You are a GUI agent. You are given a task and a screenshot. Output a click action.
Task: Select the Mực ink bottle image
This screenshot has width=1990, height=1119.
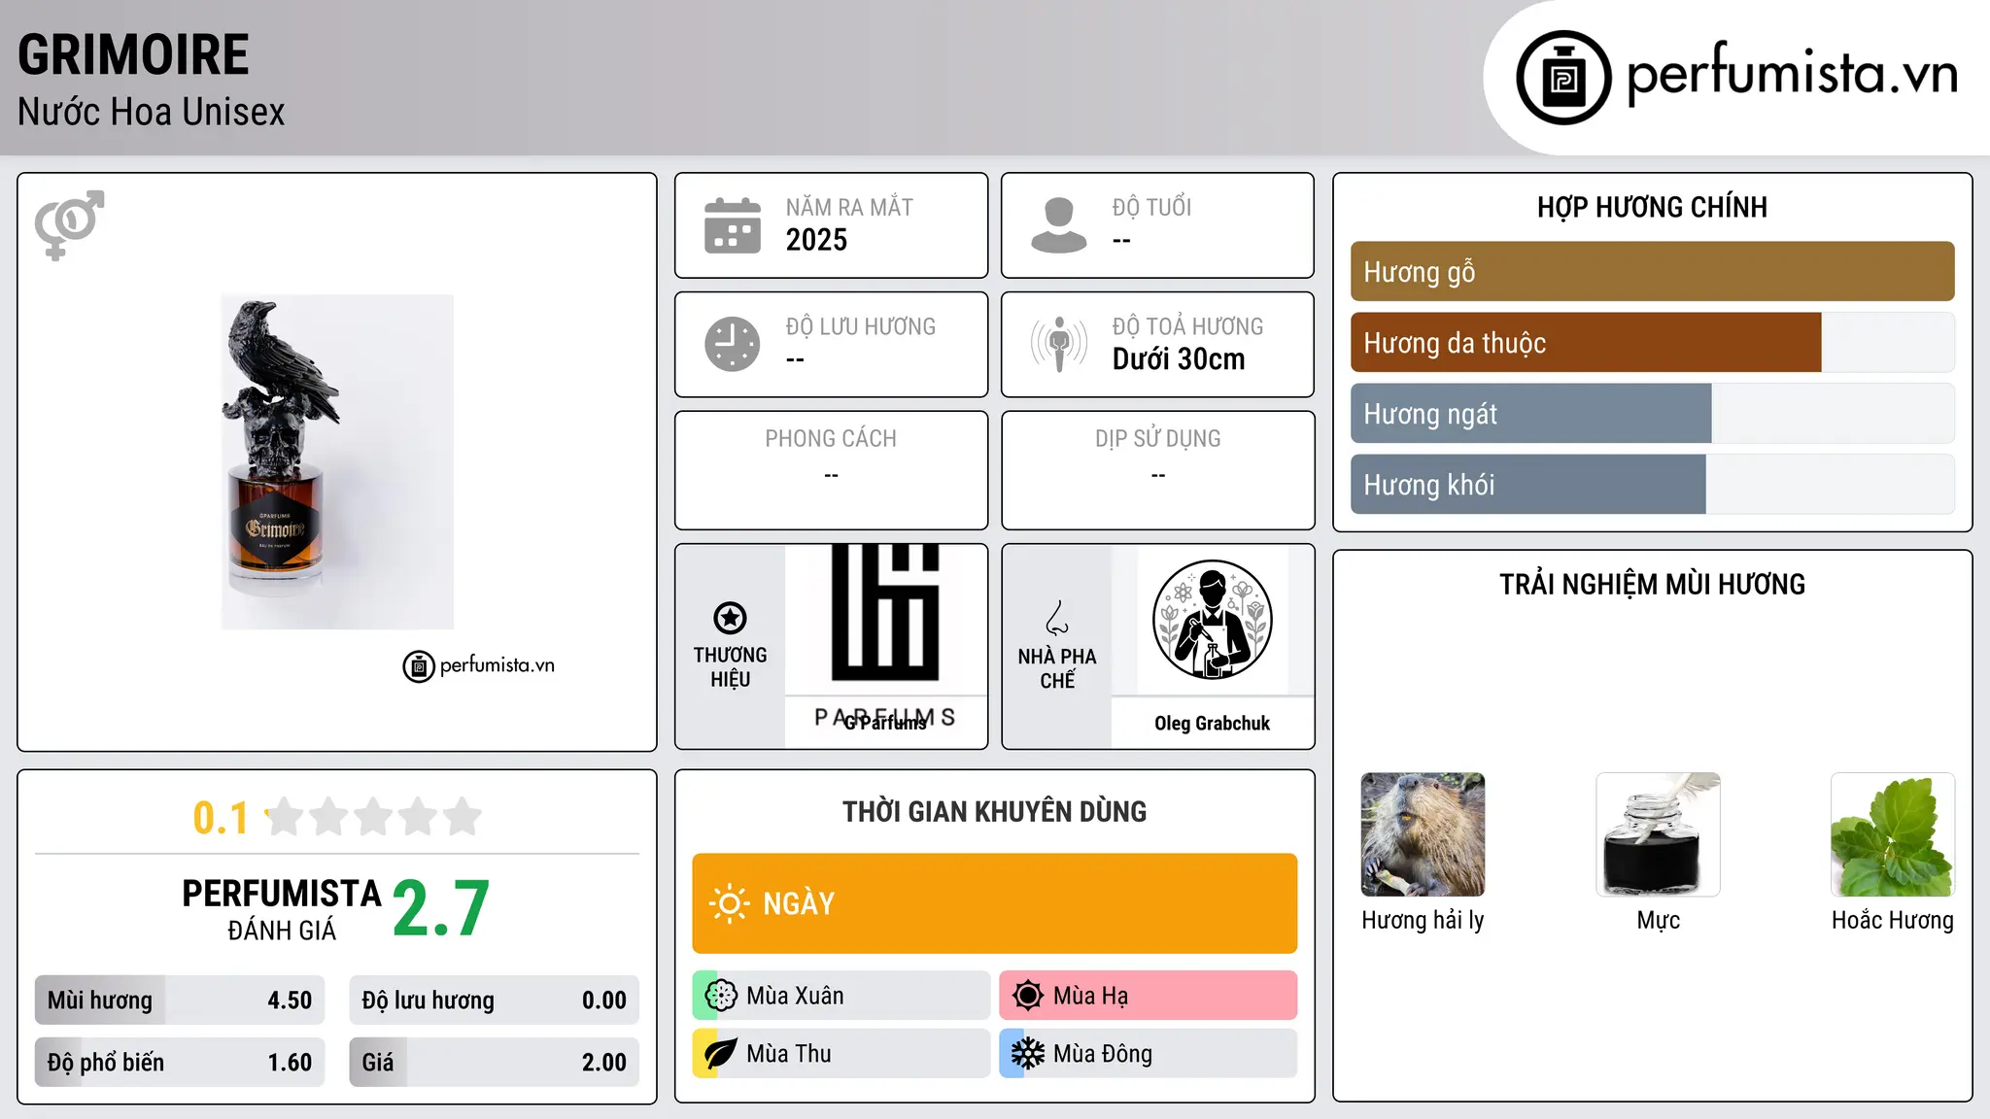click(x=1658, y=834)
